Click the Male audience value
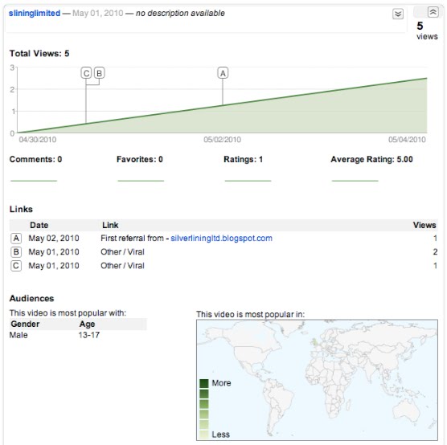 18,335
